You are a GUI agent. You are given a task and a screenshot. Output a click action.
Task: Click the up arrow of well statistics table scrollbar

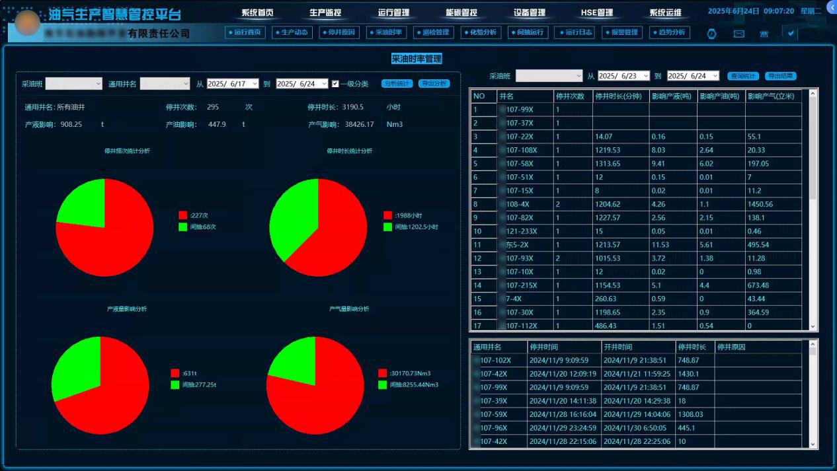[x=813, y=93]
